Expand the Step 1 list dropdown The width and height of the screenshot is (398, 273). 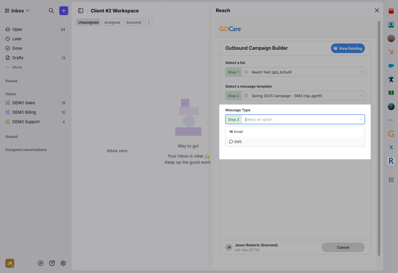pyautogui.click(x=303, y=72)
